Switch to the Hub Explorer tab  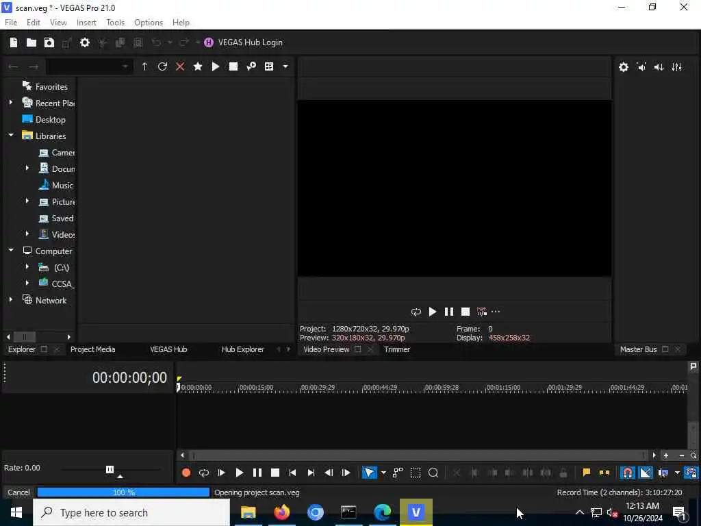243,349
